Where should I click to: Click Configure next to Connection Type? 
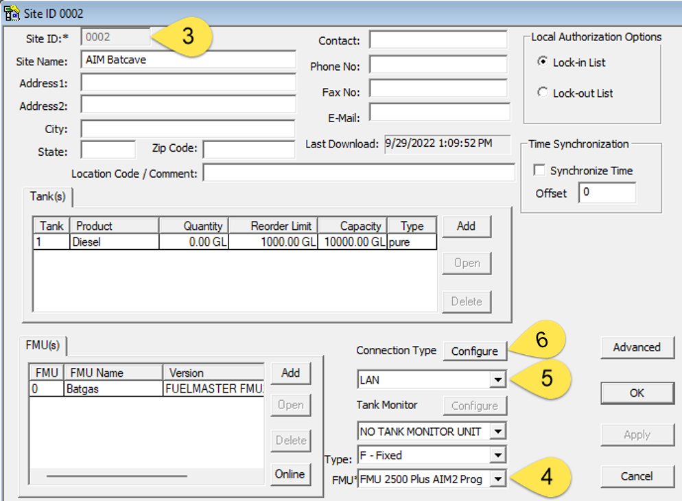[475, 351]
